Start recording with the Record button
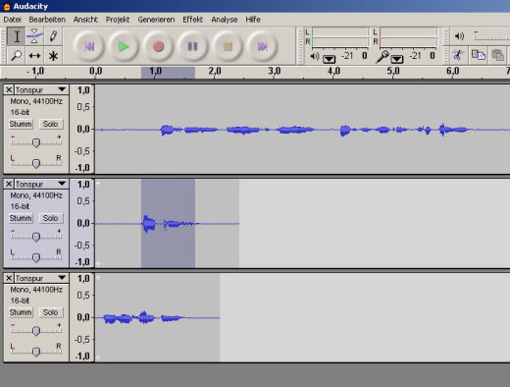Image resolution: width=510 pixels, height=387 pixels. click(159, 46)
